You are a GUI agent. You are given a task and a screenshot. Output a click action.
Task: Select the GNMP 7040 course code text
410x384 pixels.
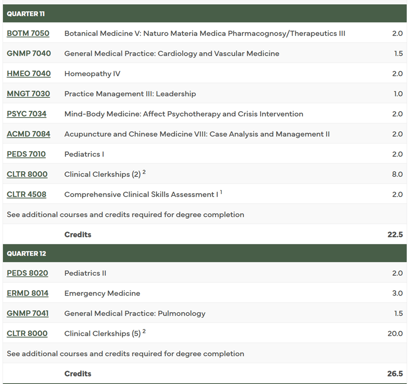pos(29,53)
